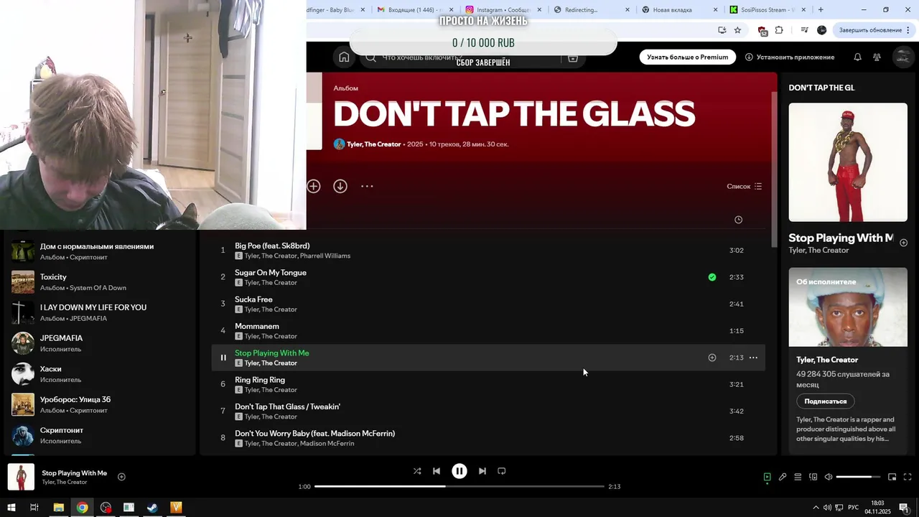The image size is (919, 517).
Task: Open Toxicity album in library sidebar
Action: coord(101,282)
